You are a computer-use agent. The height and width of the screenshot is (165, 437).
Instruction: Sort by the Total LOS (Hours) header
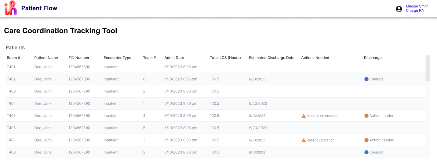pyautogui.click(x=225, y=58)
